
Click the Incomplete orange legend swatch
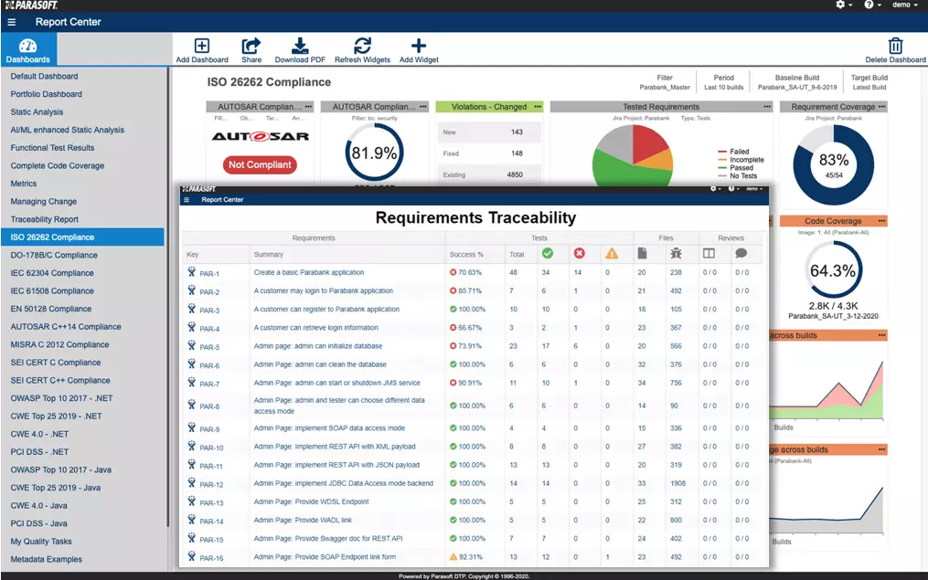(x=722, y=160)
